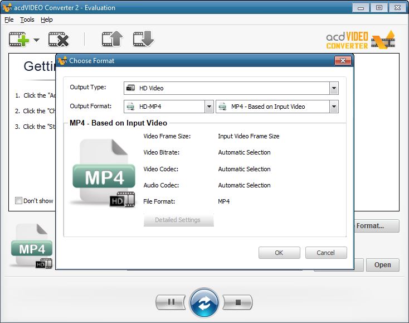Close the acdVIDEO Converter main window
The height and width of the screenshot is (323, 409).
397,8
